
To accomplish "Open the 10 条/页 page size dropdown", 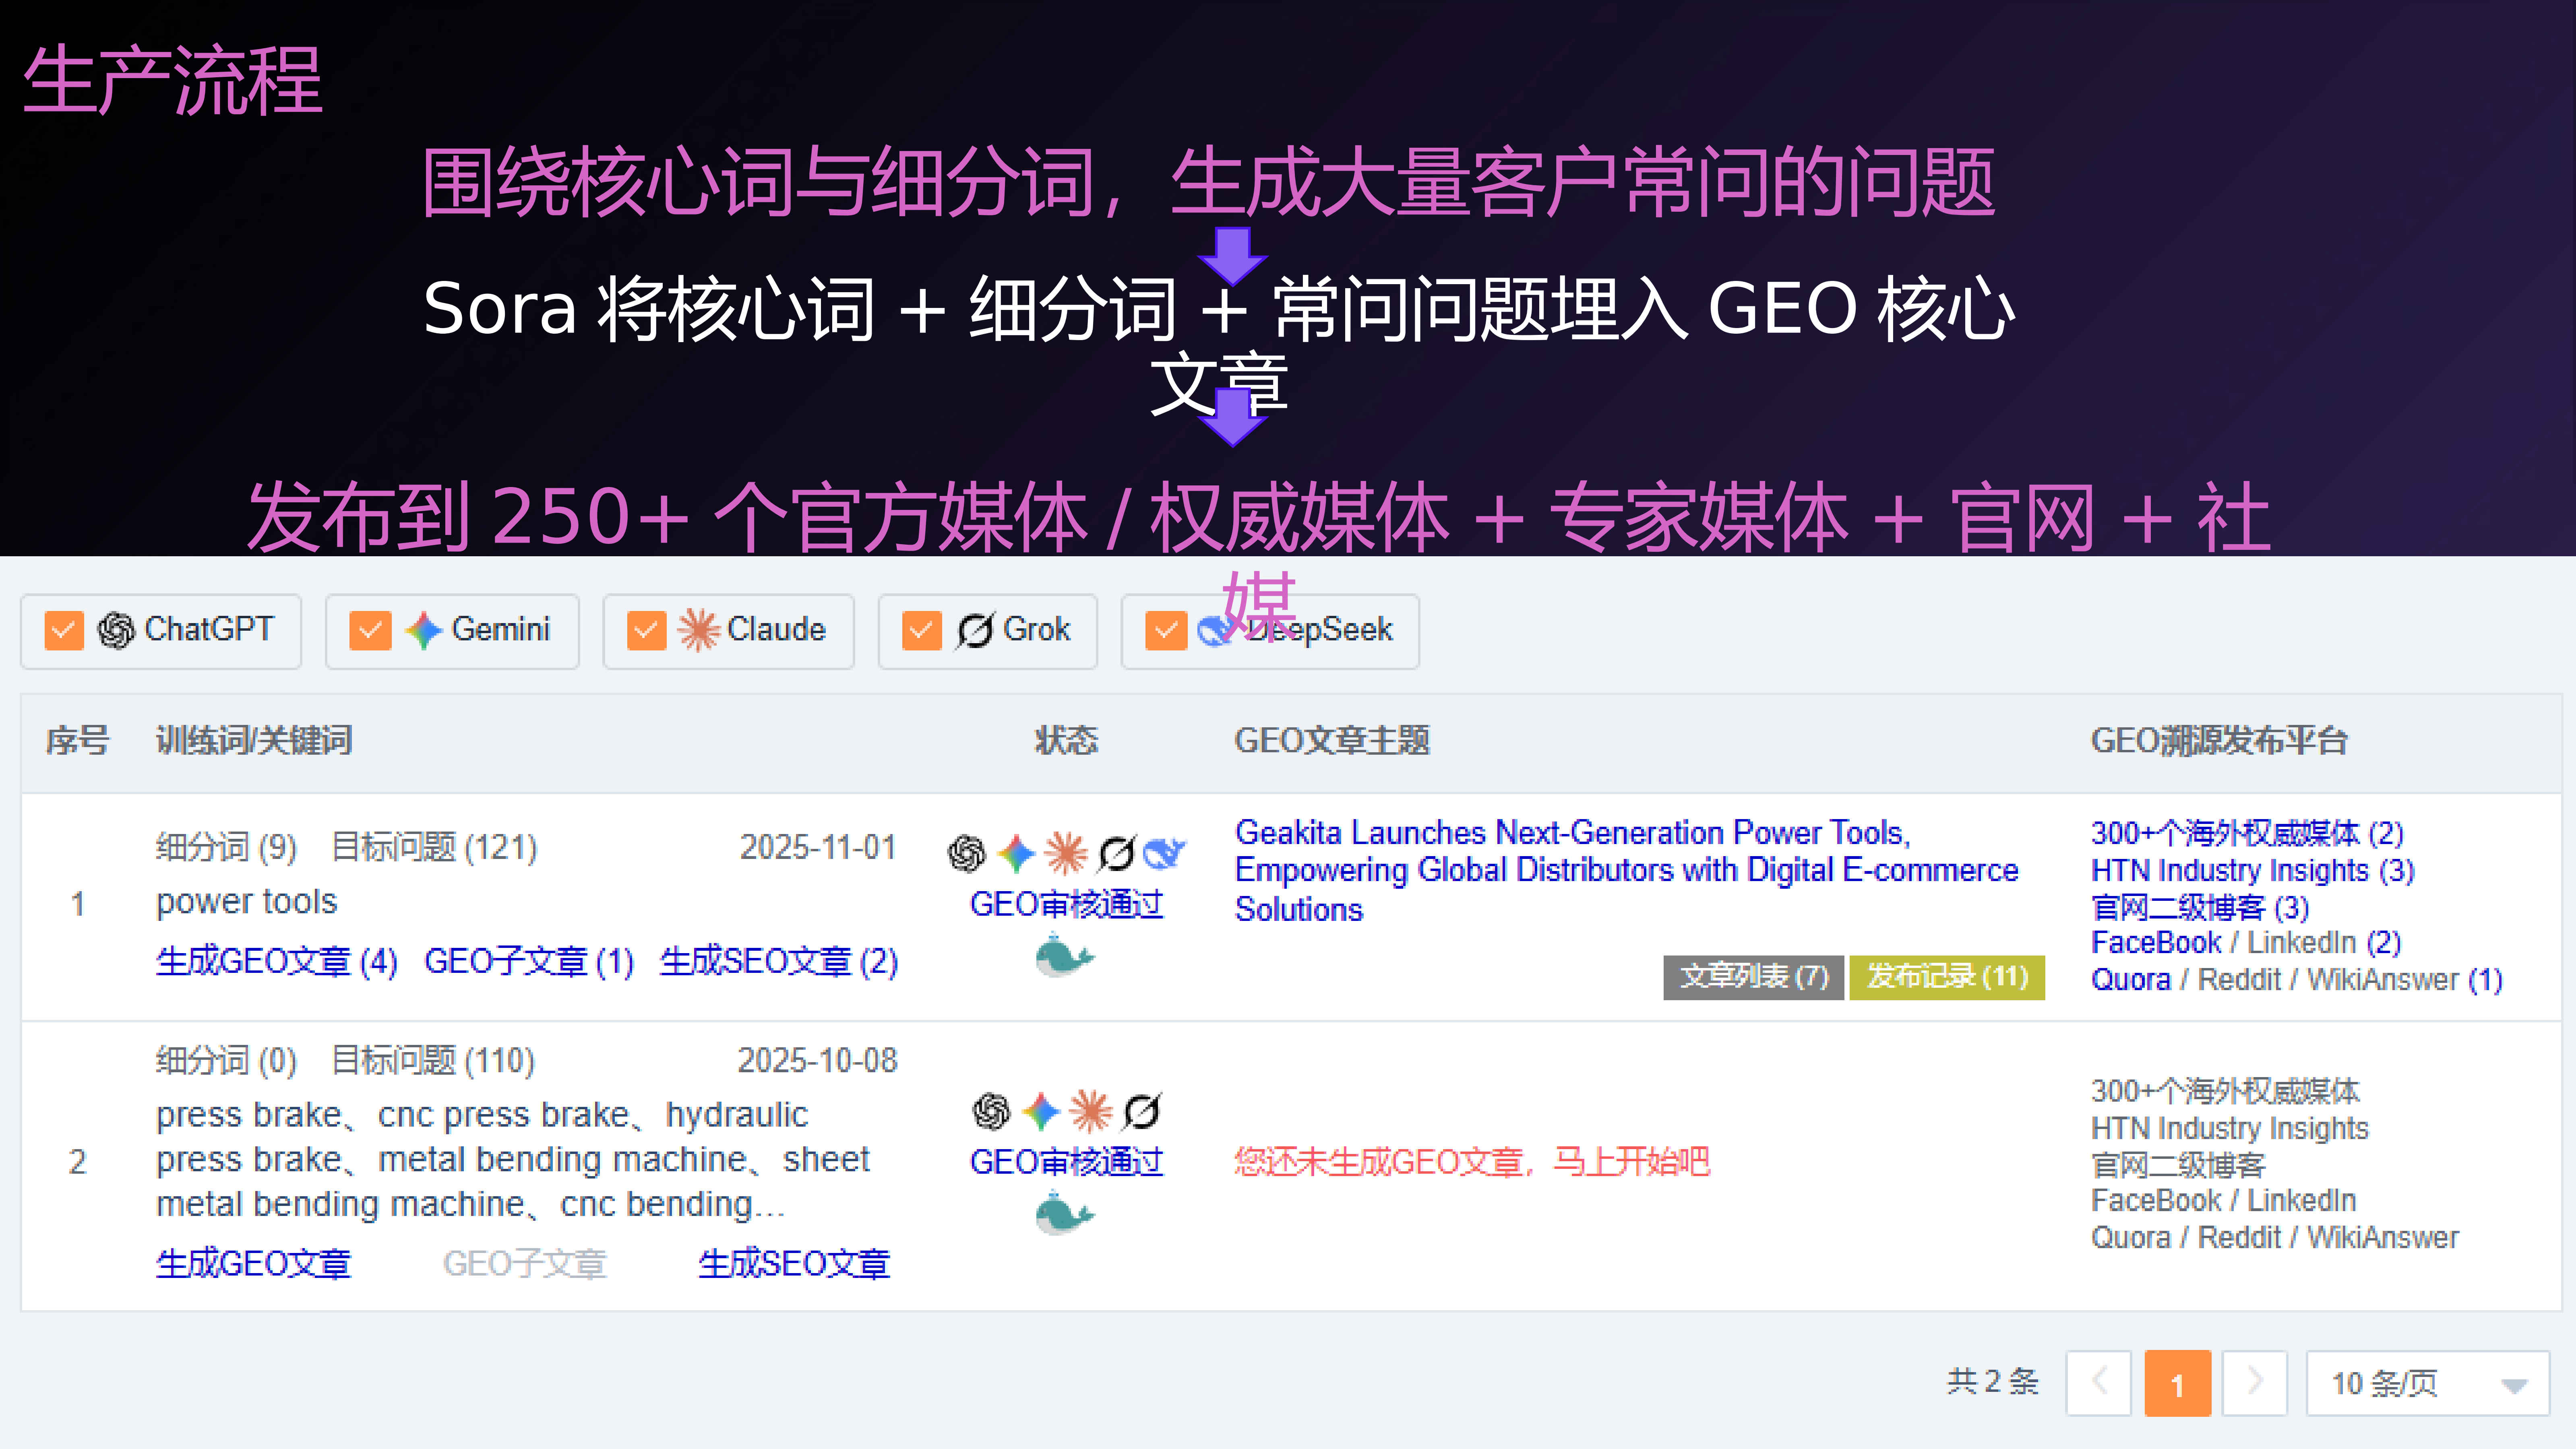I will point(2427,1383).
